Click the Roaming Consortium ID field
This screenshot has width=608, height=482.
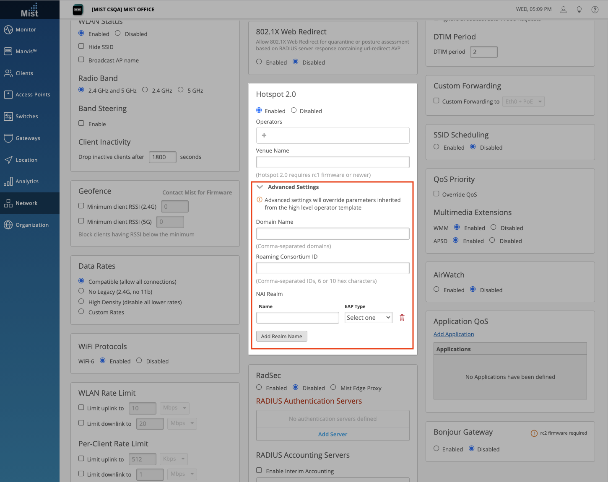[x=333, y=268]
